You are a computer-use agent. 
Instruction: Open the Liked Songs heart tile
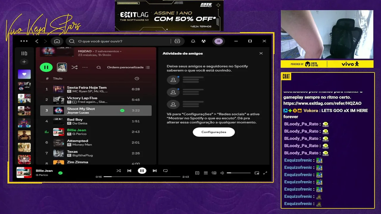[24, 74]
